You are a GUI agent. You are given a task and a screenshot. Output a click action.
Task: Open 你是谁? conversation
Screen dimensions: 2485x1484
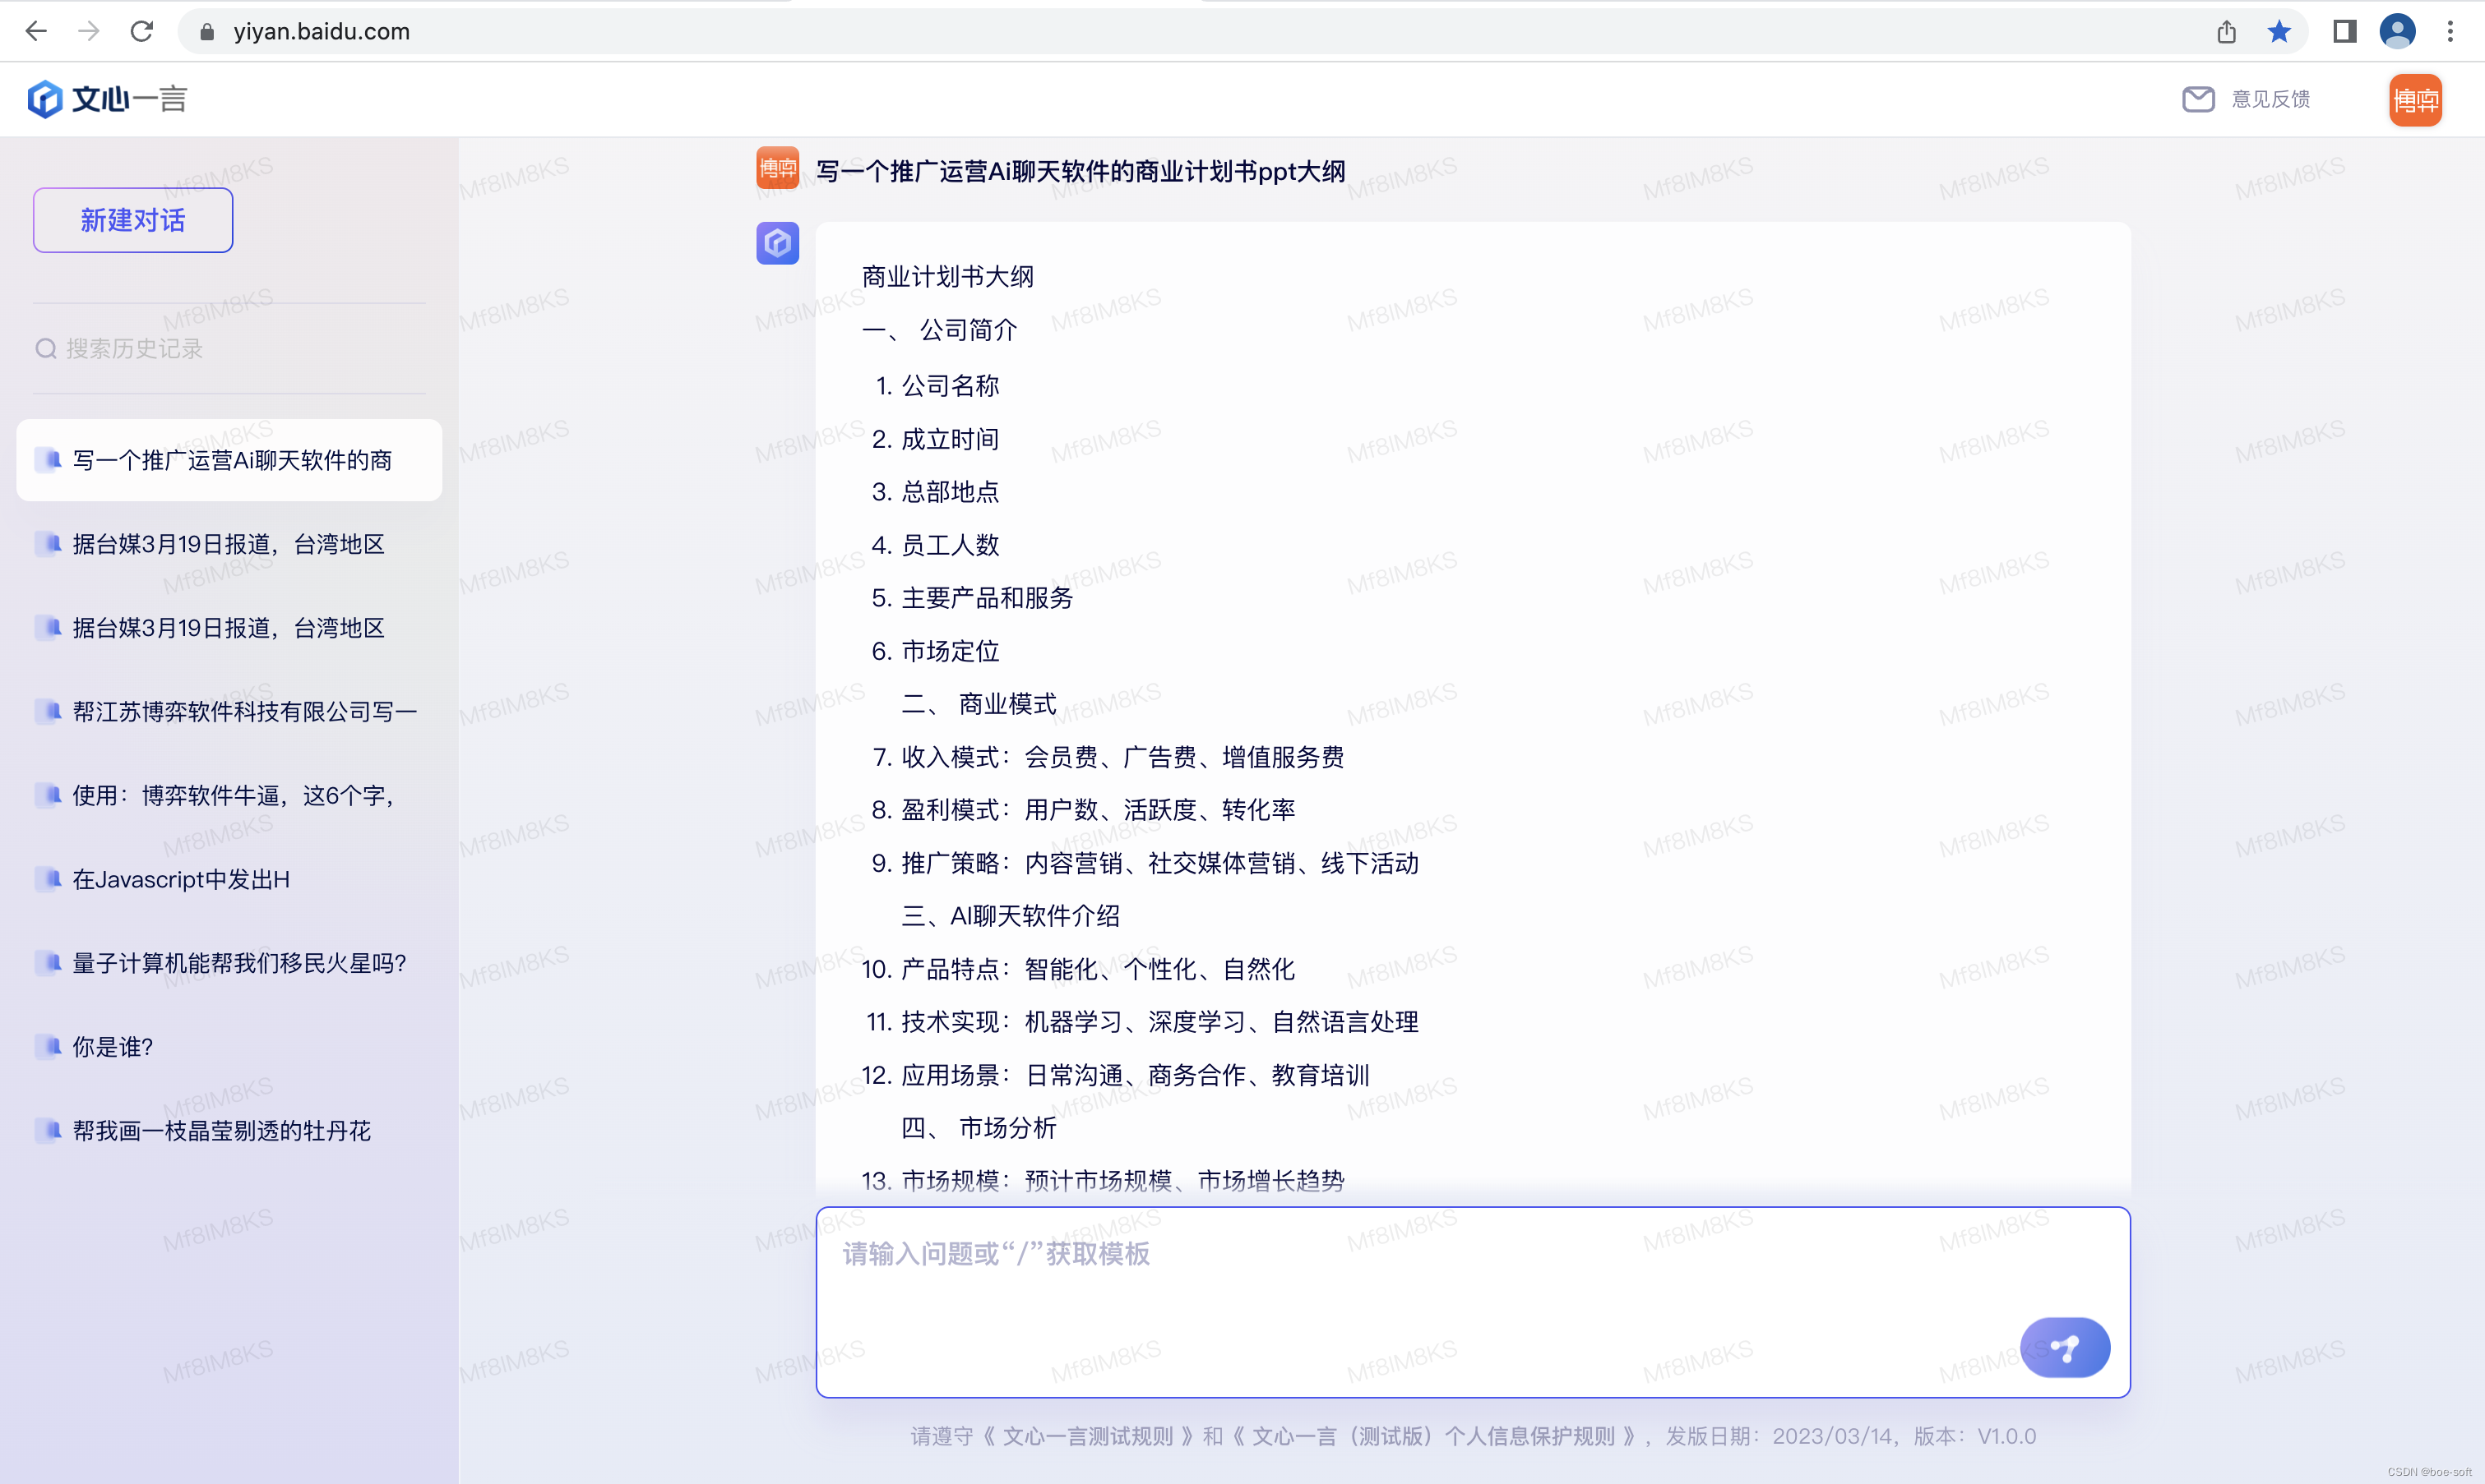coord(229,1047)
